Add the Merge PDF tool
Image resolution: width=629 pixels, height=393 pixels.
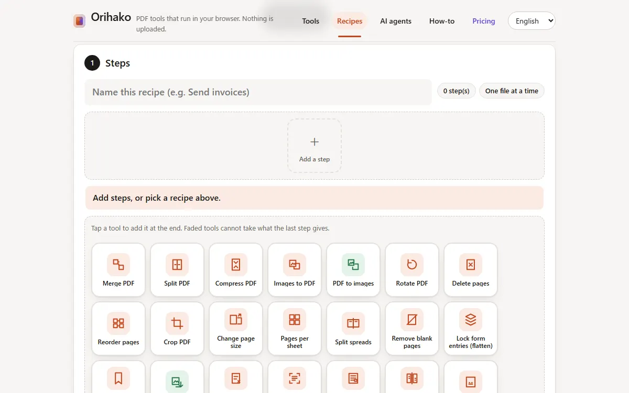pyautogui.click(x=118, y=270)
